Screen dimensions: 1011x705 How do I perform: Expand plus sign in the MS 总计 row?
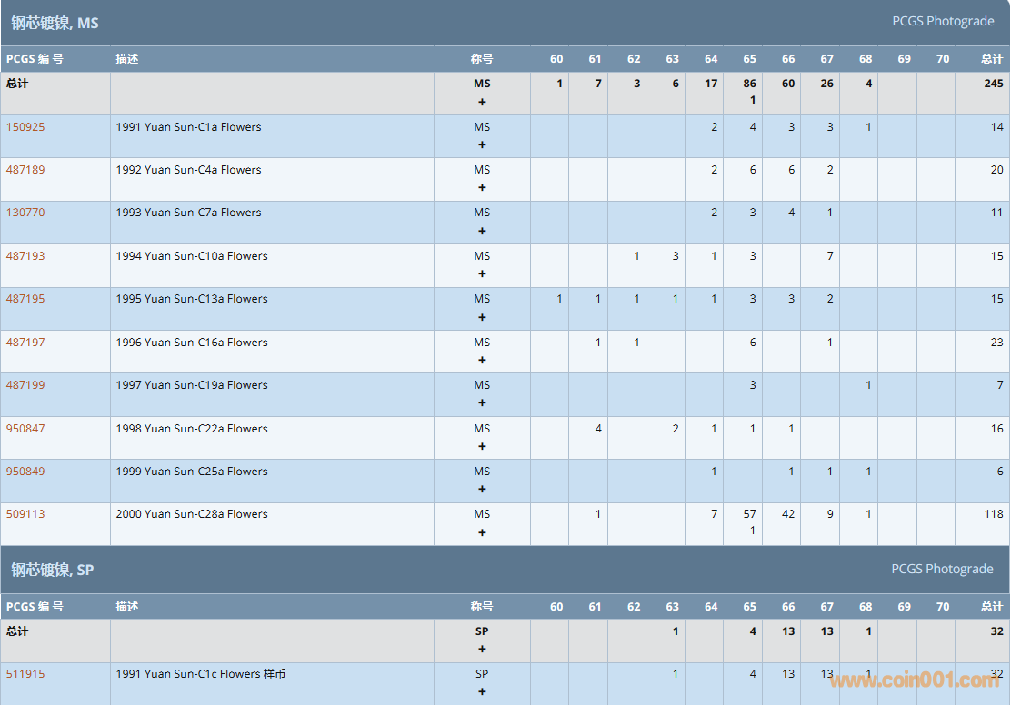pyautogui.click(x=482, y=102)
